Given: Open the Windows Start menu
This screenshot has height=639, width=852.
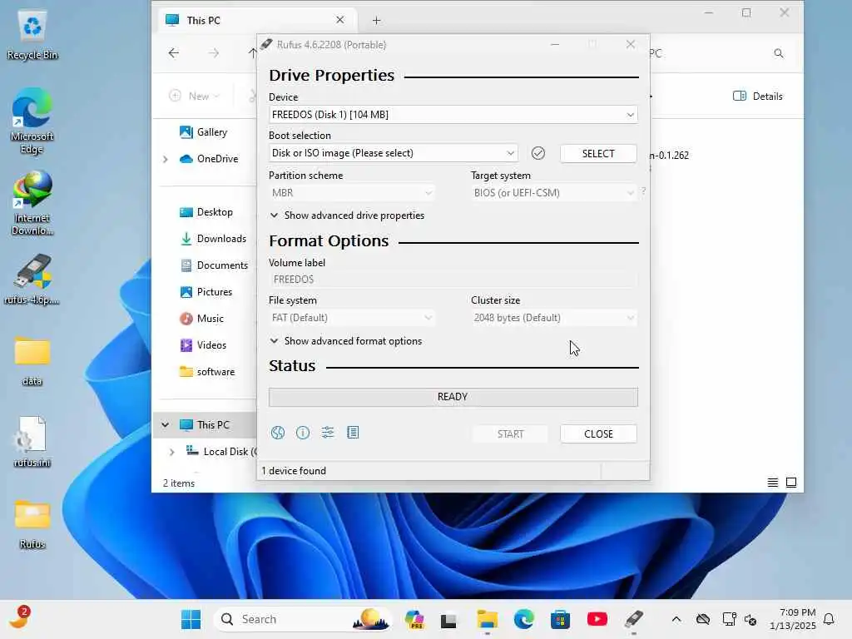Looking at the screenshot, I should (191, 619).
